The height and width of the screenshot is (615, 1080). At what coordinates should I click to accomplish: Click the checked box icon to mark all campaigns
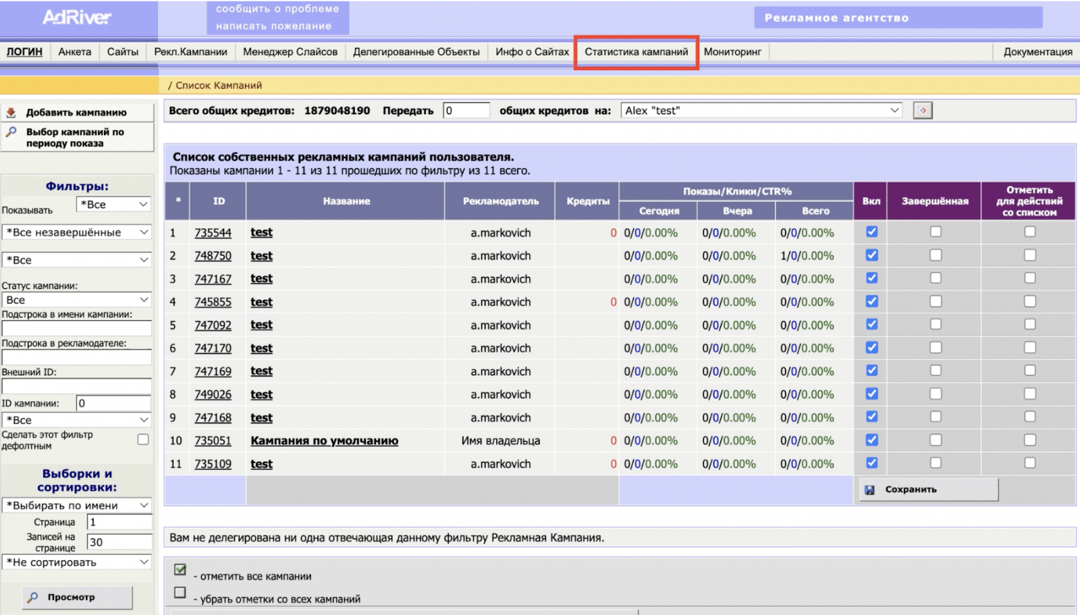[180, 570]
